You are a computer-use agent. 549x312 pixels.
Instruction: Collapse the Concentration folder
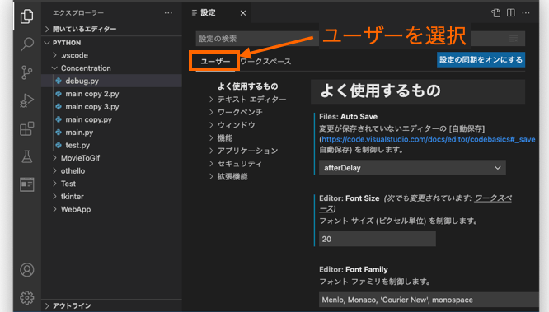(111, 68)
